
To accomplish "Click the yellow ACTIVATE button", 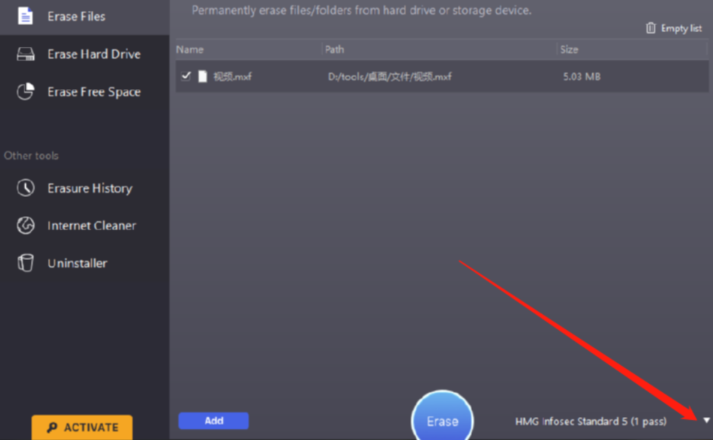I will pos(82,428).
